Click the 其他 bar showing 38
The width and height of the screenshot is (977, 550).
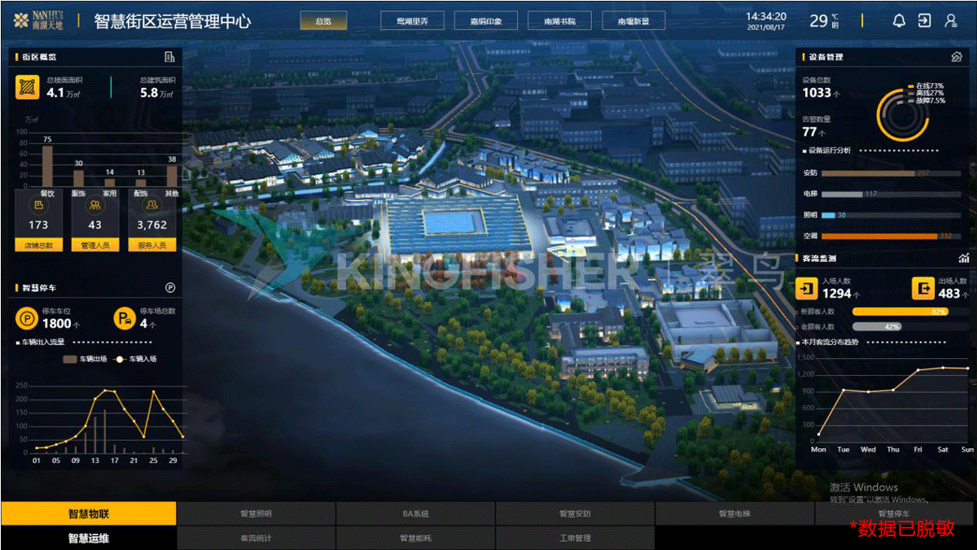pyautogui.click(x=172, y=176)
